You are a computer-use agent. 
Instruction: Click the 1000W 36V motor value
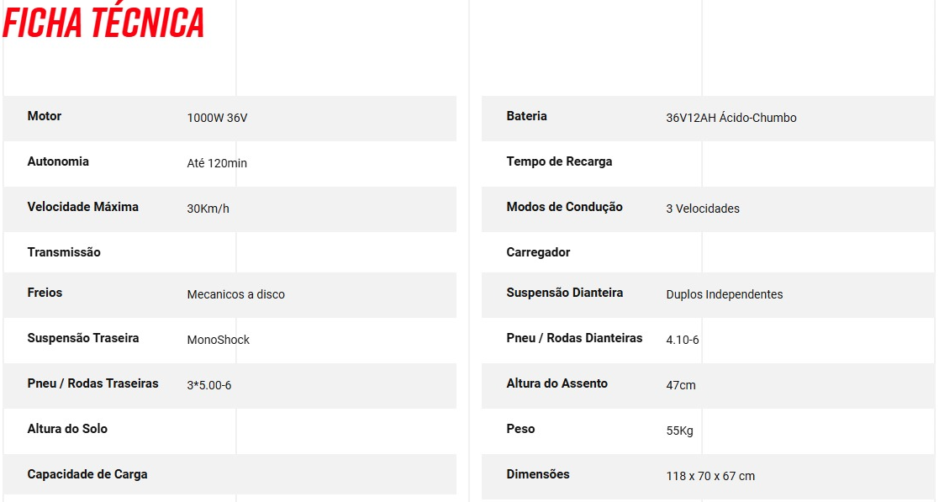[x=217, y=118]
